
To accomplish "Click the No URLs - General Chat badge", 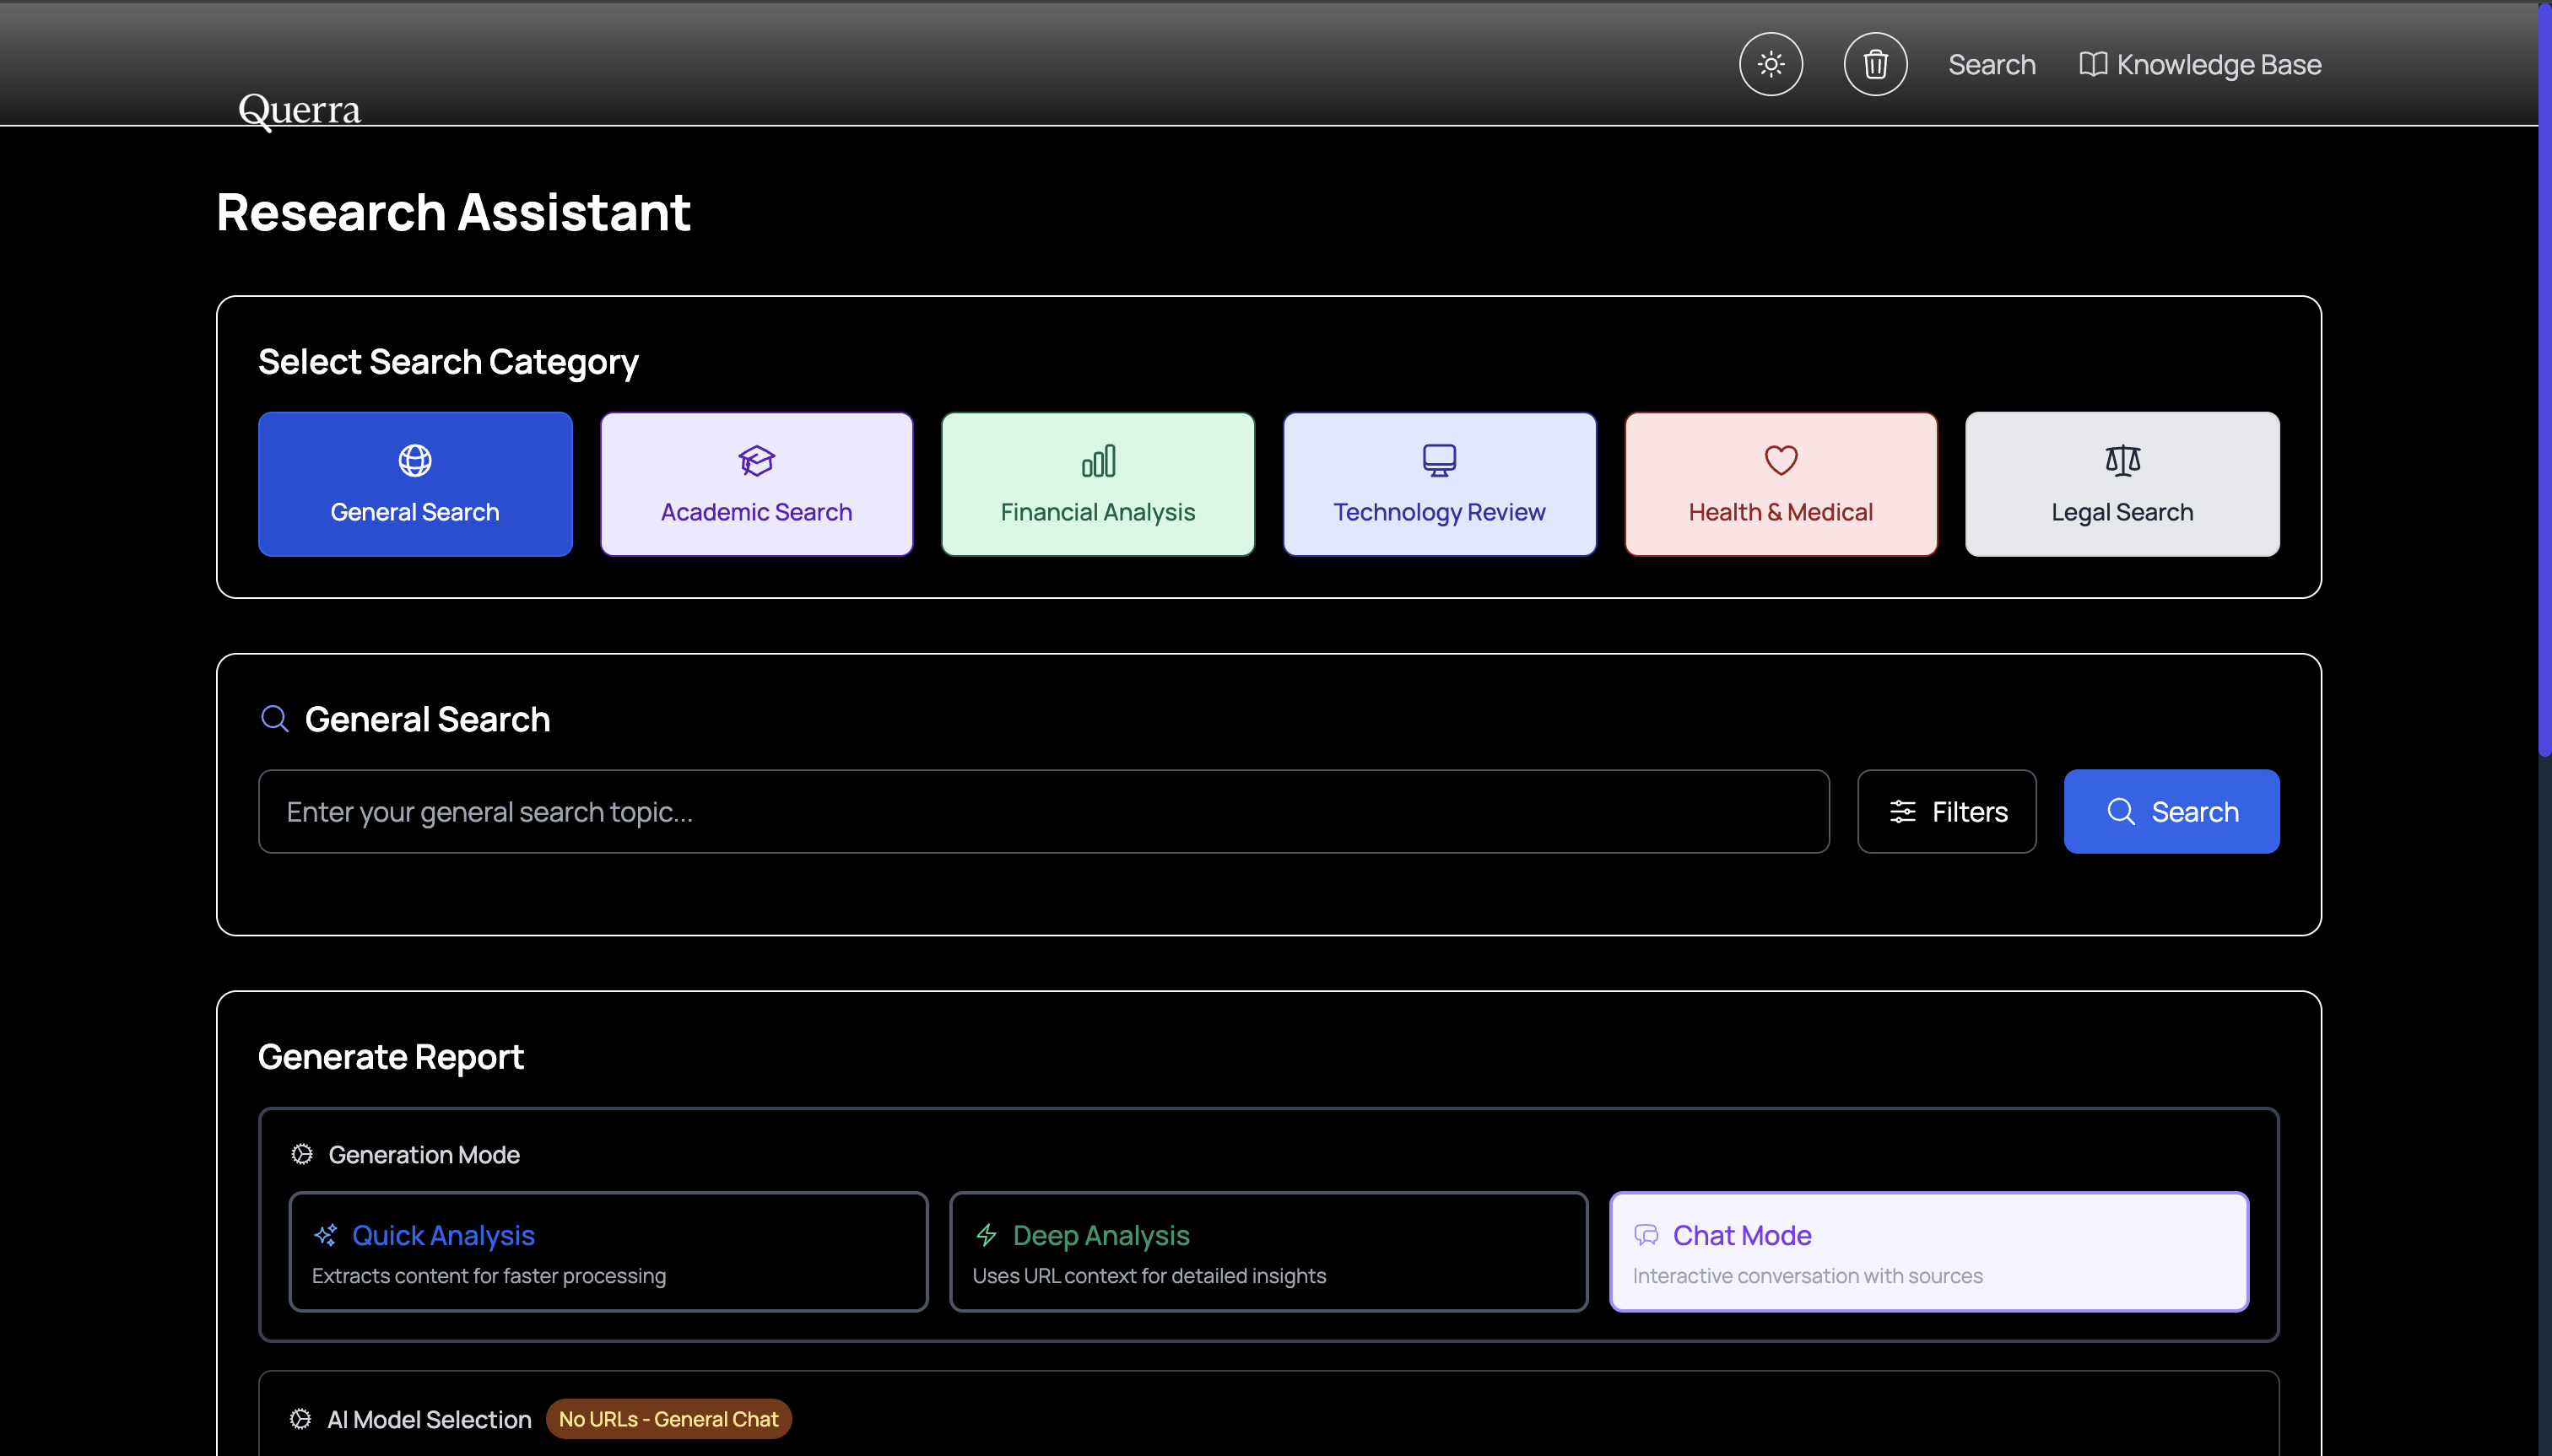I will (668, 1419).
